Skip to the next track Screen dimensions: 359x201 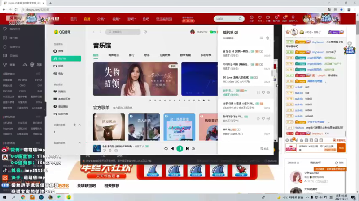tap(187, 149)
